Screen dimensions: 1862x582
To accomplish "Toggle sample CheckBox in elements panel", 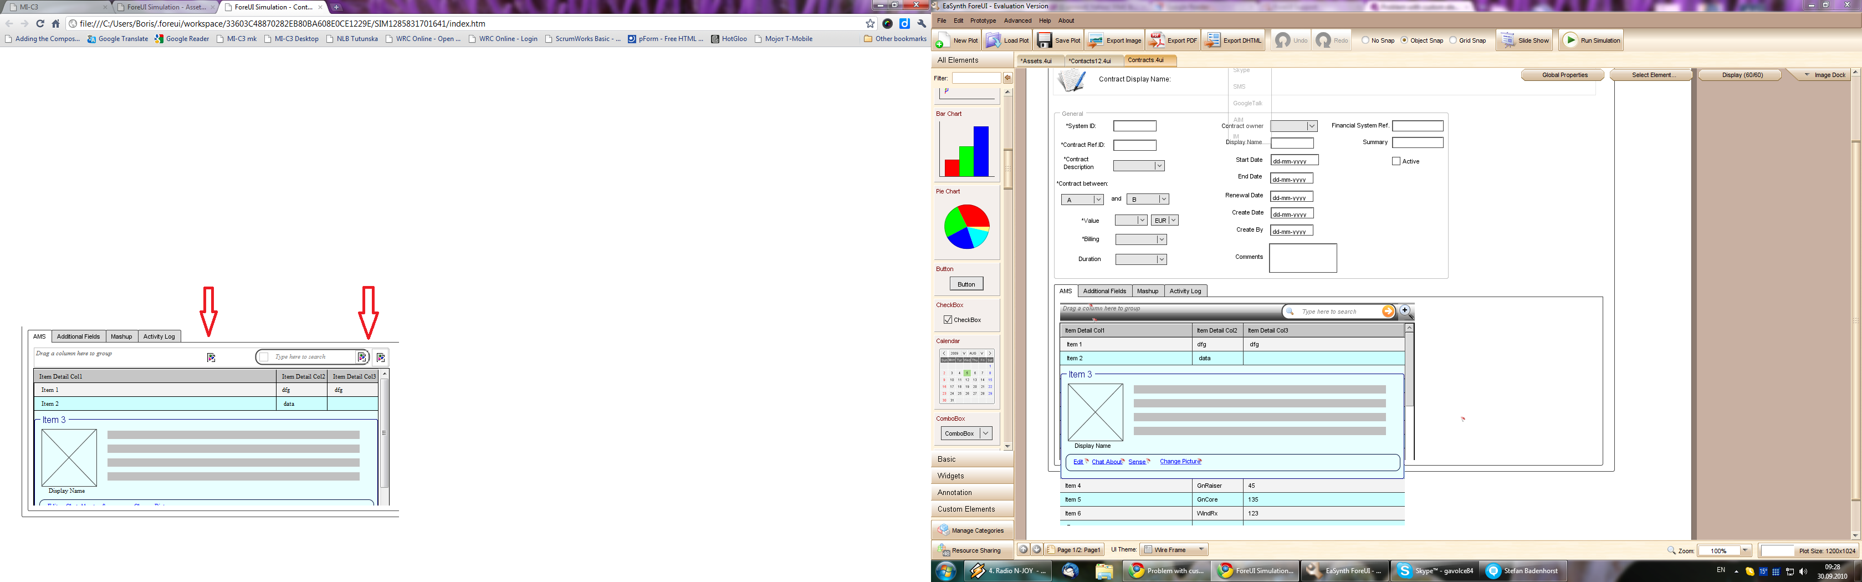I will click(948, 320).
